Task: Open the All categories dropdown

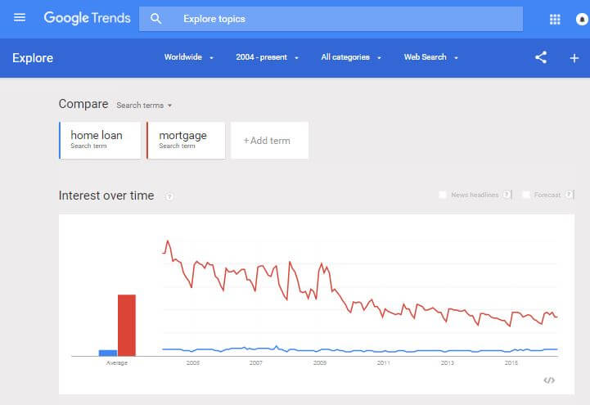Action: point(351,57)
